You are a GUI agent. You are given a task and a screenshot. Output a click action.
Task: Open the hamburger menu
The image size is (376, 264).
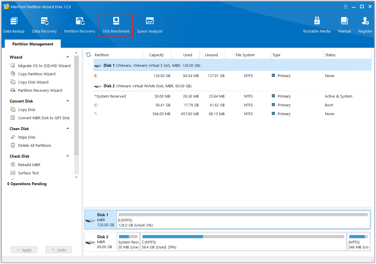pyautogui.click(x=345, y=6)
